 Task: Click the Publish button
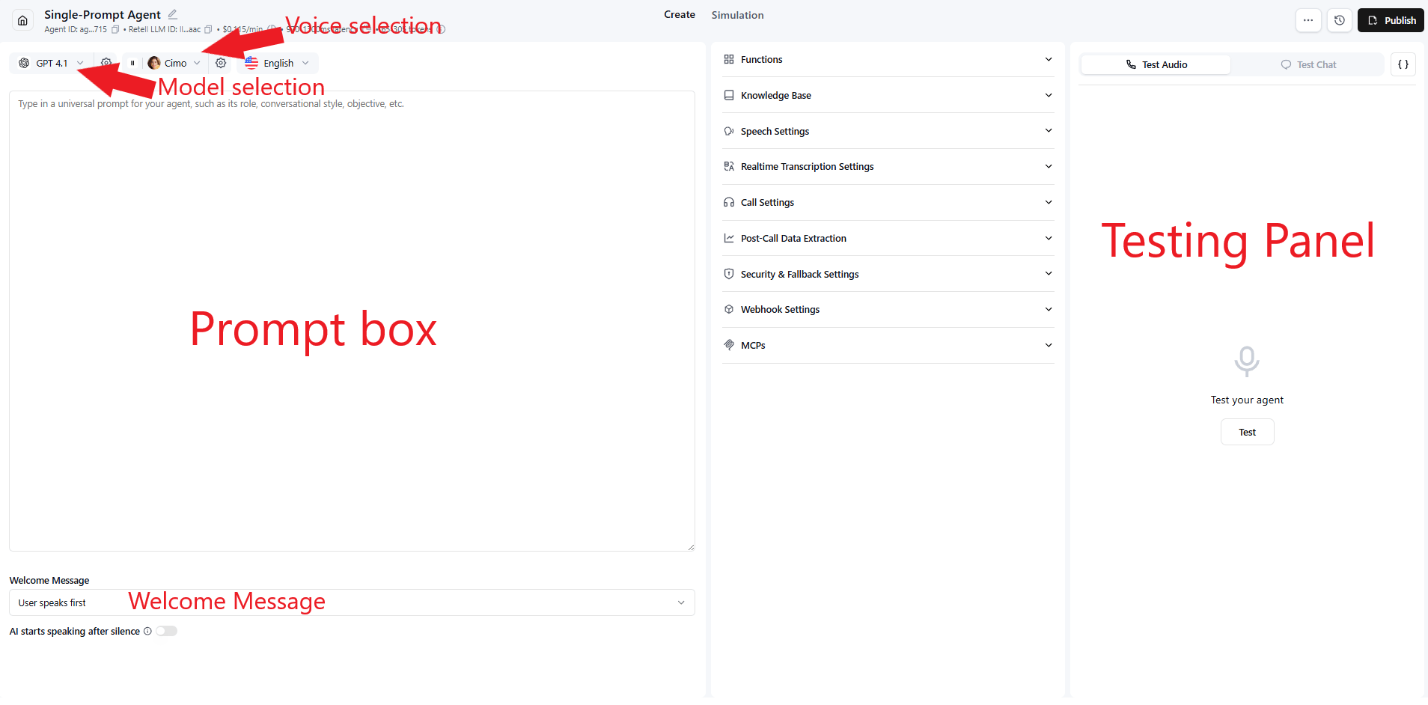[1391, 19]
